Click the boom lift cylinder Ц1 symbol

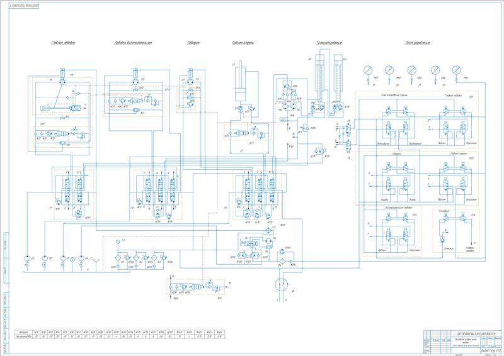pos(241,82)
